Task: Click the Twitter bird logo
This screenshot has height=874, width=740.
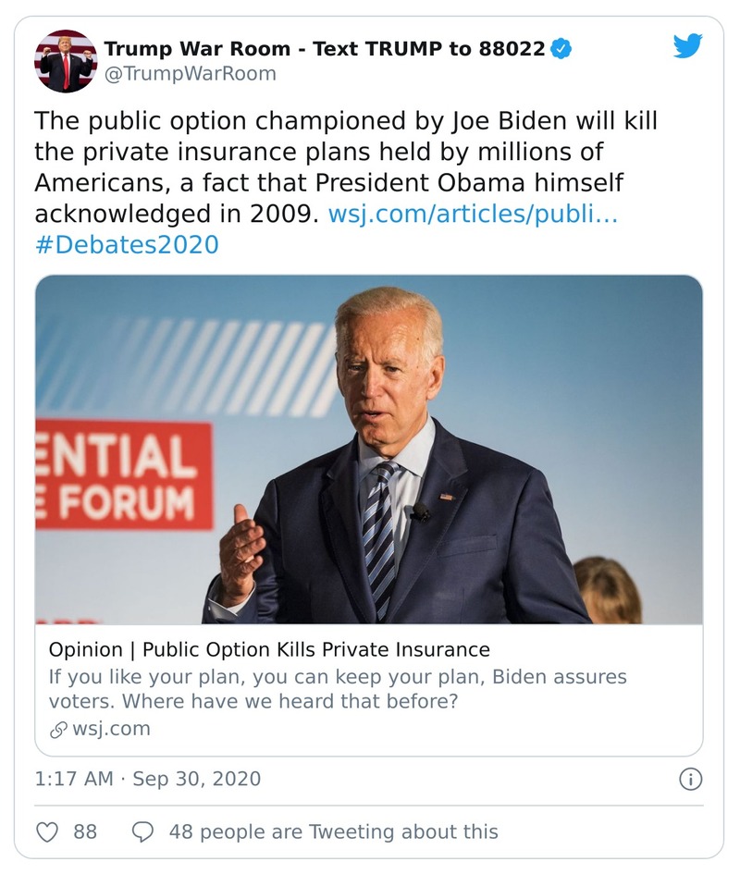Action: coord(687,46)
